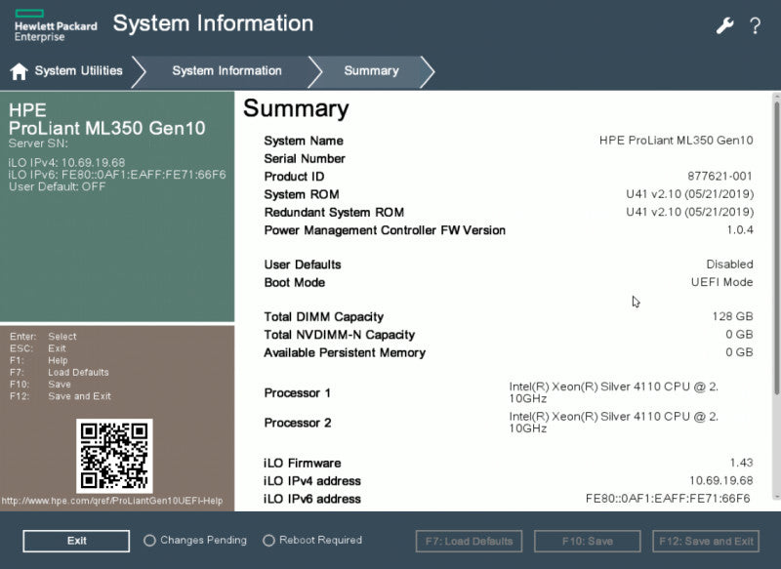Click Power Management Controller FW Version label
781x569 pixels.
tap(385, 230)
